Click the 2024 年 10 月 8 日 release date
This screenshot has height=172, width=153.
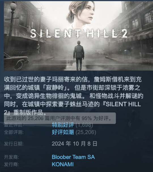(75, 144)
